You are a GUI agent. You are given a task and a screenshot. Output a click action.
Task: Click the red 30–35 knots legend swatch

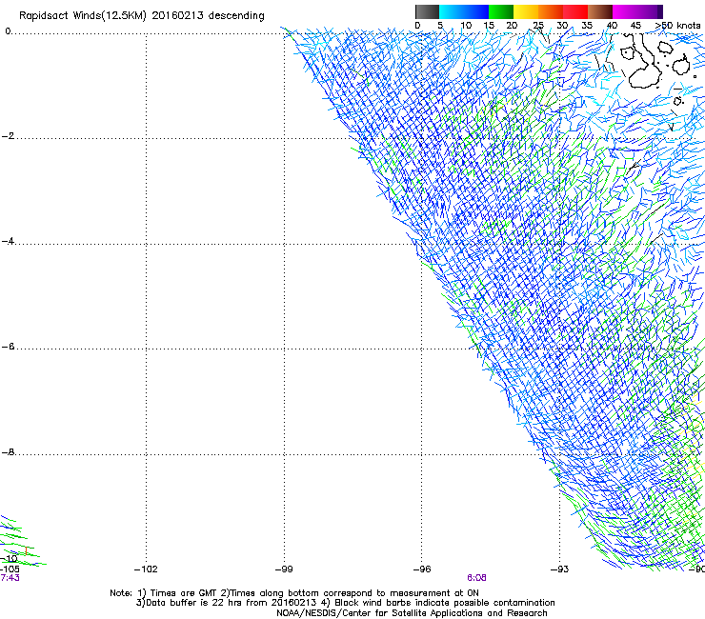[x=575, y=11]
